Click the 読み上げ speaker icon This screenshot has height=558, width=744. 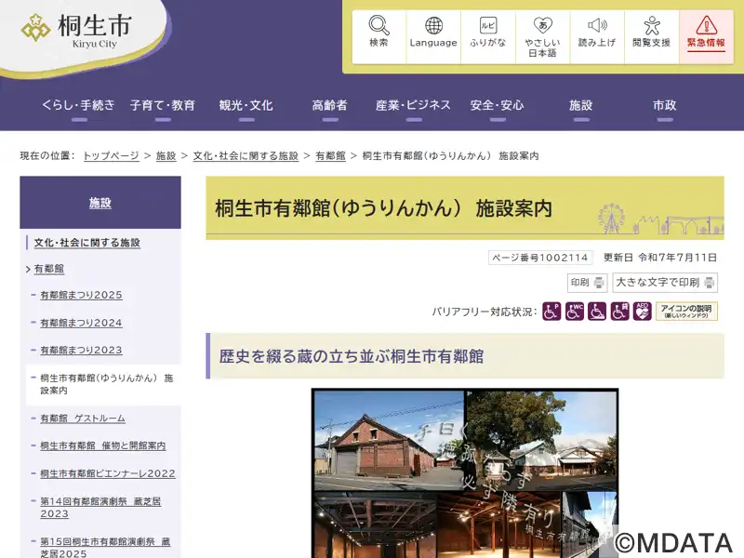click(597, 26)
